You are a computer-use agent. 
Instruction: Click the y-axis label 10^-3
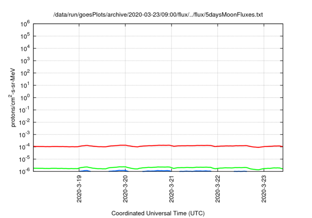pos(24,135)
